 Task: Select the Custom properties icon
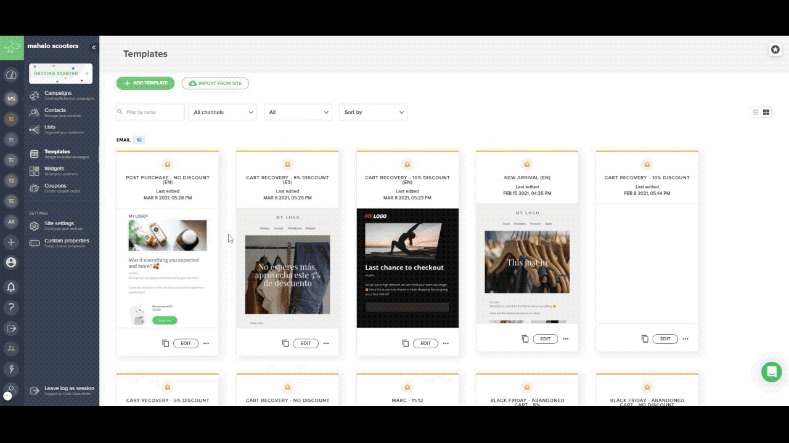[x=34, y=242]
